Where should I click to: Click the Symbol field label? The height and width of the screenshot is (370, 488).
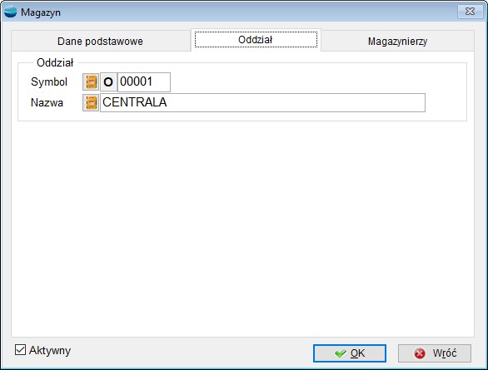[x=49, y=82]
